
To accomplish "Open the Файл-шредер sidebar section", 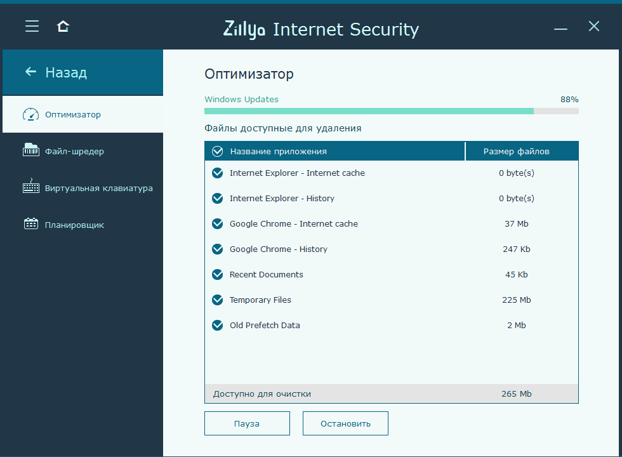I will [74, 151].
